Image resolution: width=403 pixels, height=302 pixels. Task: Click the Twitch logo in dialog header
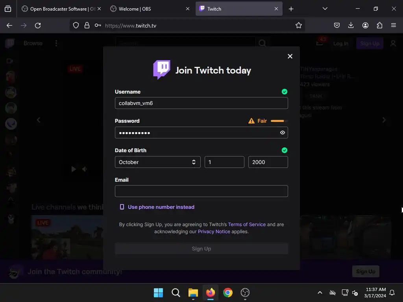click(x=162, y=70)
